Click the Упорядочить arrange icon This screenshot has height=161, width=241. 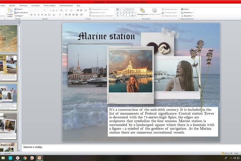(x=142, y=11)
